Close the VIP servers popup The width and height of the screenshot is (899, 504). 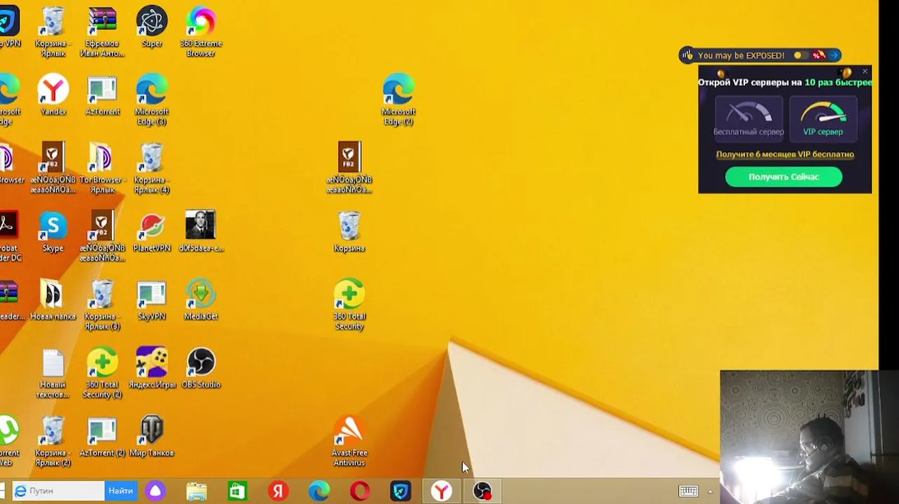(x=865, y=71)
